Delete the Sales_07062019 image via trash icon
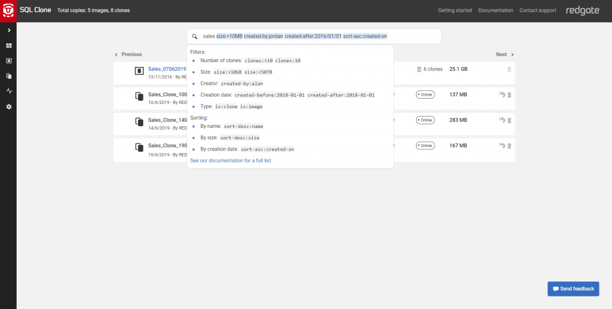Image resolution: width=612 pixels, height=309 pixels. (509, 69)
